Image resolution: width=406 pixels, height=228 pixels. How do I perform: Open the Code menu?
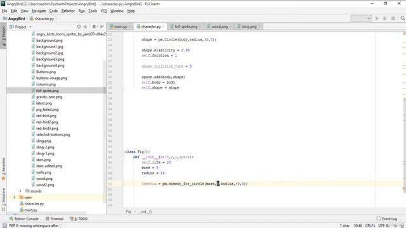(53, 11)
